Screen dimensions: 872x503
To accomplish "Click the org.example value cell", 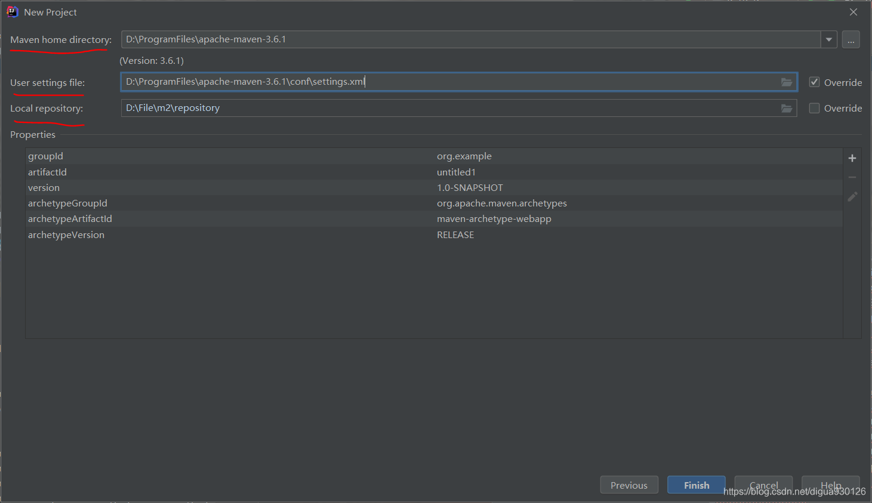I will [464, 156].
